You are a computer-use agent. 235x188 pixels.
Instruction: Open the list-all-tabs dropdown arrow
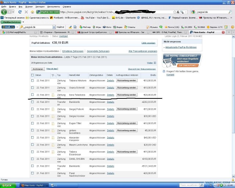[x=234, y=32]
